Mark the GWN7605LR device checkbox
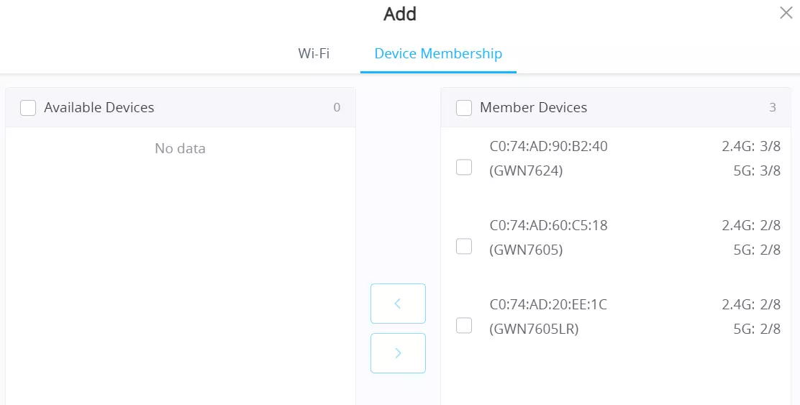This screenshot has height=405, width=800. pyautogui.click(x=464, y=325)
